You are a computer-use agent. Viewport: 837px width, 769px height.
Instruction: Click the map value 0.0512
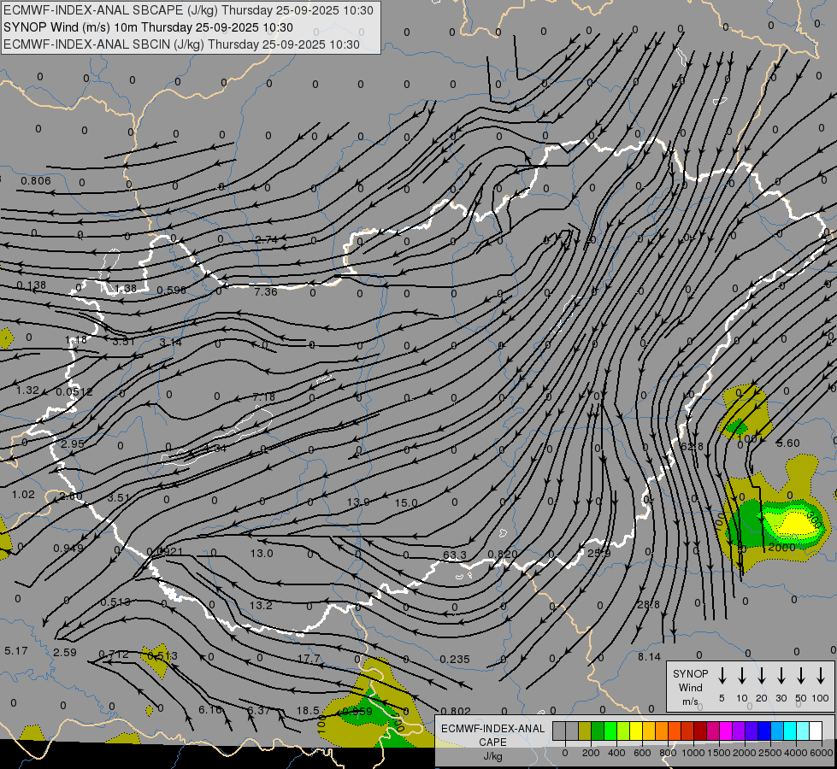[x=74, y=391]
